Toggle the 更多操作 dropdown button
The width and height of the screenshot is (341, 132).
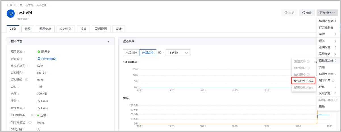pyautogui.click(x=327, y=13)
